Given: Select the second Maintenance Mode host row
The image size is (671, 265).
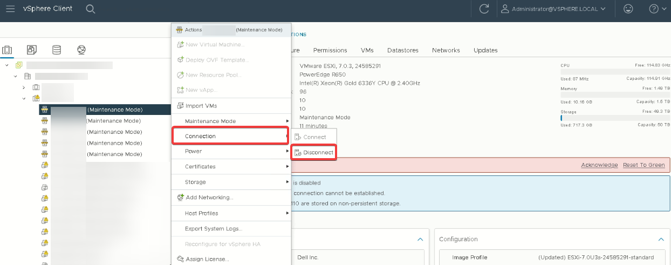Looking at the screenshot, I should coord(105,121).
